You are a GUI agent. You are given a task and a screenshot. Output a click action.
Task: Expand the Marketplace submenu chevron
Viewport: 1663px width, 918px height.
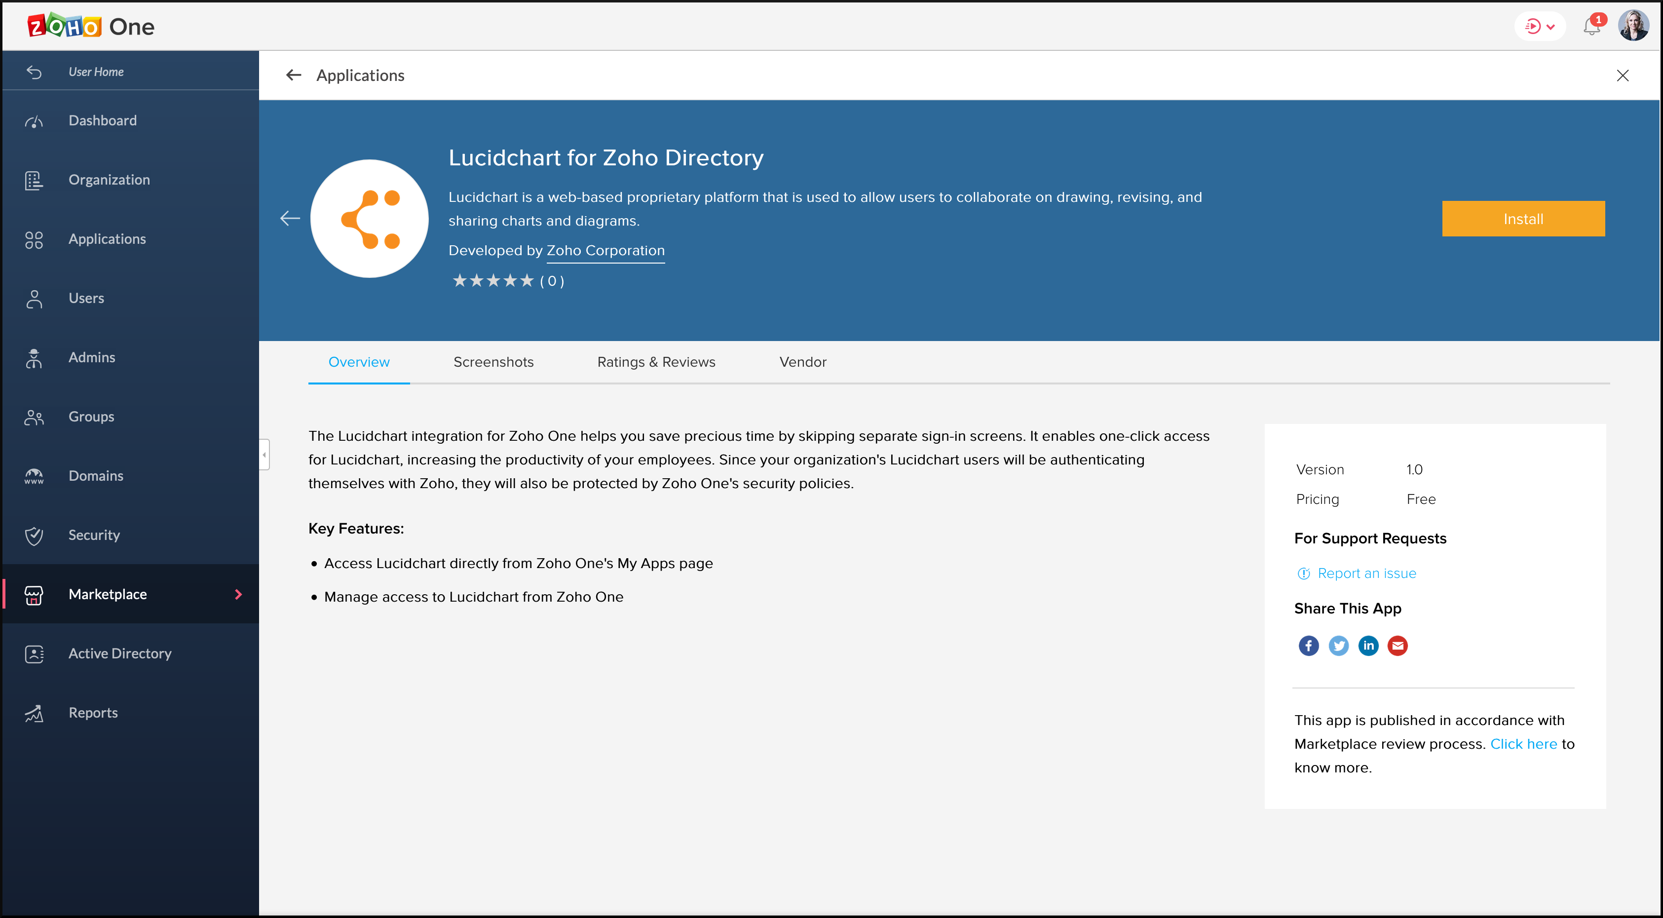point(238,594)
